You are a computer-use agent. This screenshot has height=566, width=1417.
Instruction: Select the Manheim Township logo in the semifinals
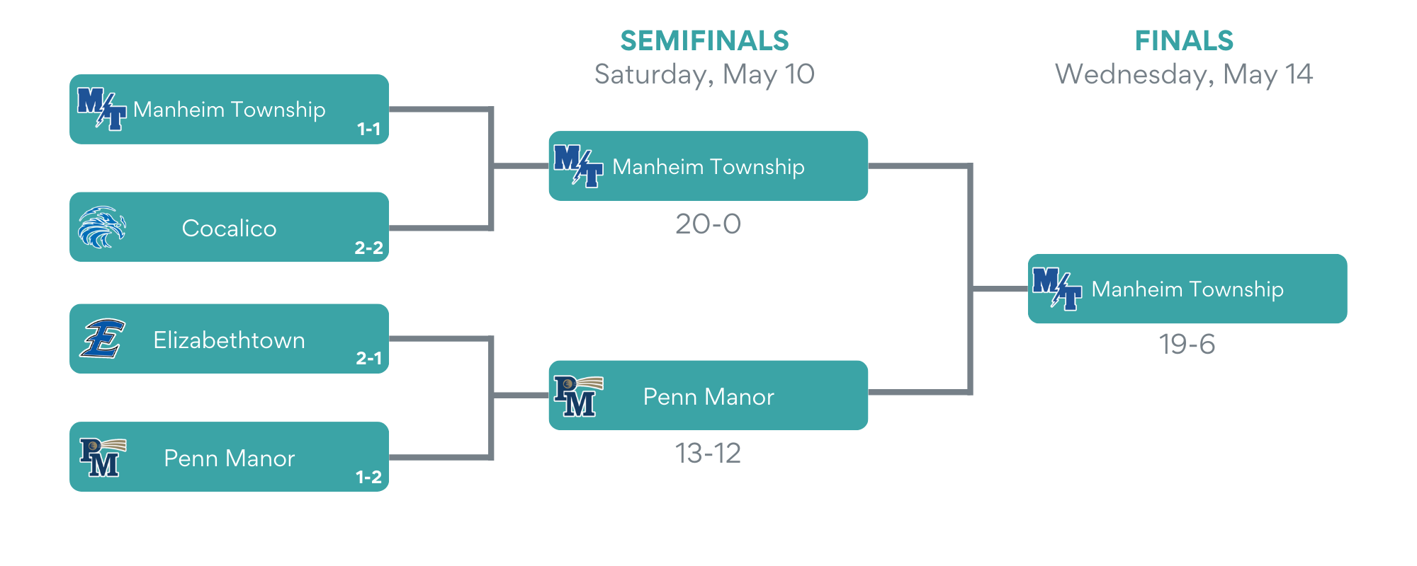(x=579, y=166)
